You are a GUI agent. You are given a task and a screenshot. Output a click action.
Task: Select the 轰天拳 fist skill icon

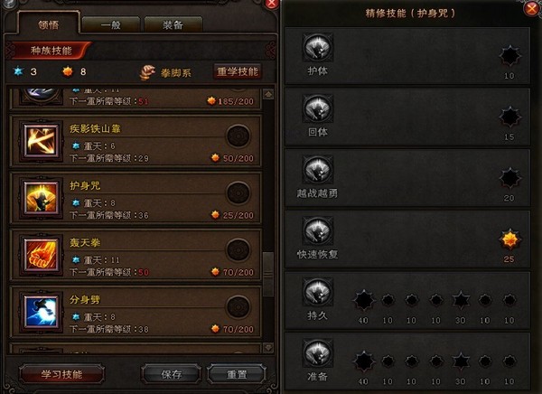coord(42,255)
